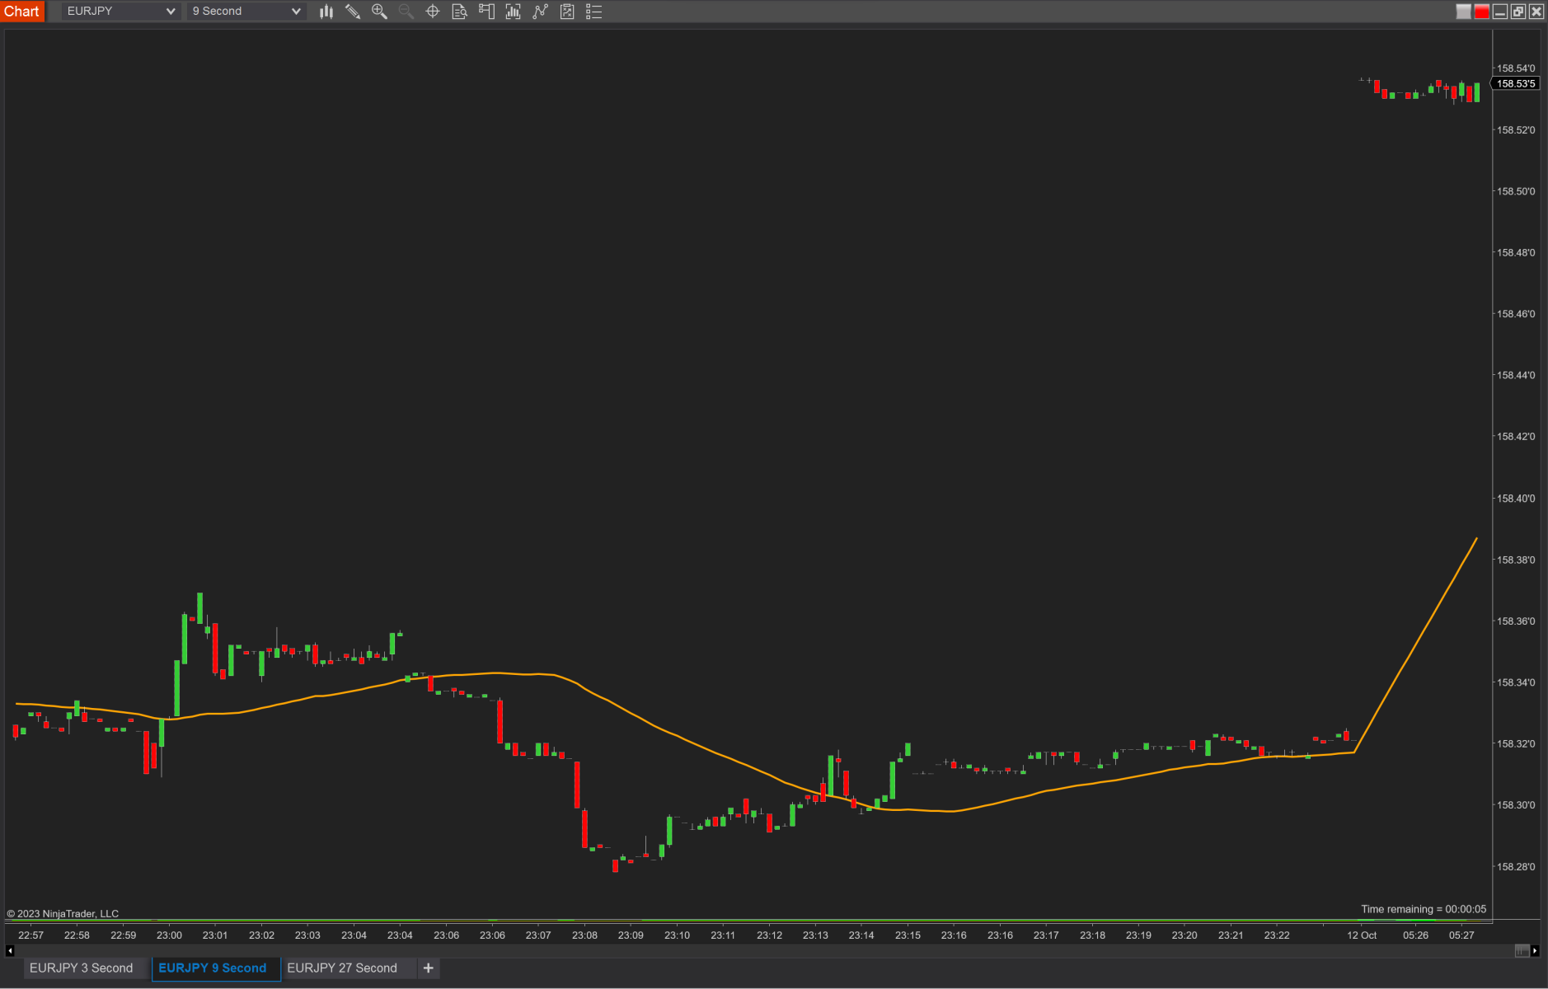Viewport: 1548px width, 989px height.
Task: Select the drawing tools pencil icon
Action: (x=353, y=12)
